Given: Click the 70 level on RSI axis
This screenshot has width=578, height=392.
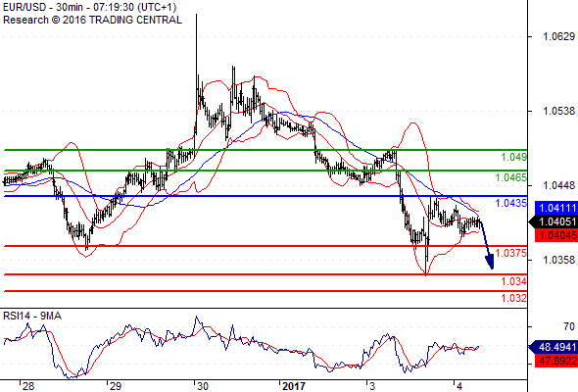Looking at the screenshot, I should (569, 326).
